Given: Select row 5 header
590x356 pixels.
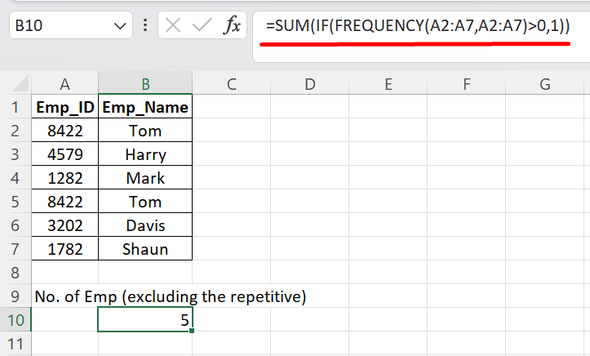Looking at the screenshot, I should tap(15, 202).
